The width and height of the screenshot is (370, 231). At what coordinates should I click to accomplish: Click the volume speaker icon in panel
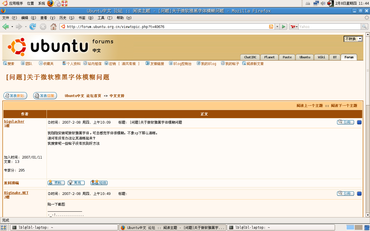click(323, 3)
